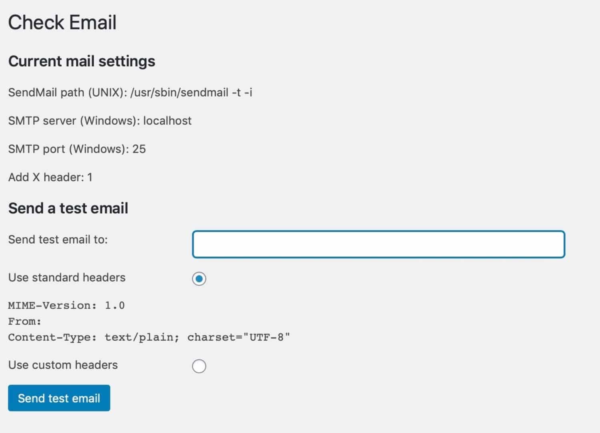Select the SMTP port Windows 25 line

pos(77,149)
